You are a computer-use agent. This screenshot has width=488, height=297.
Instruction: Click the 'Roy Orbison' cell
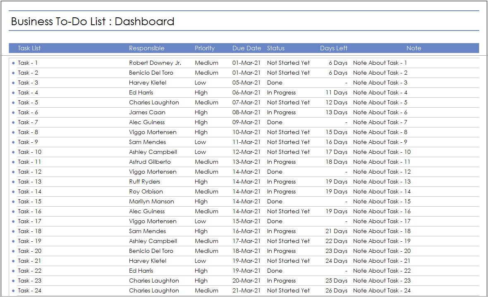[x=146, y=191]
